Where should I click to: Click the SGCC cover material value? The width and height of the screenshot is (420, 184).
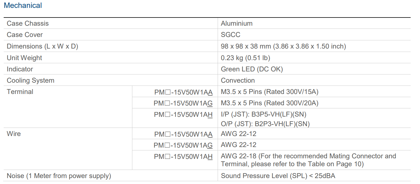[230, 35]
